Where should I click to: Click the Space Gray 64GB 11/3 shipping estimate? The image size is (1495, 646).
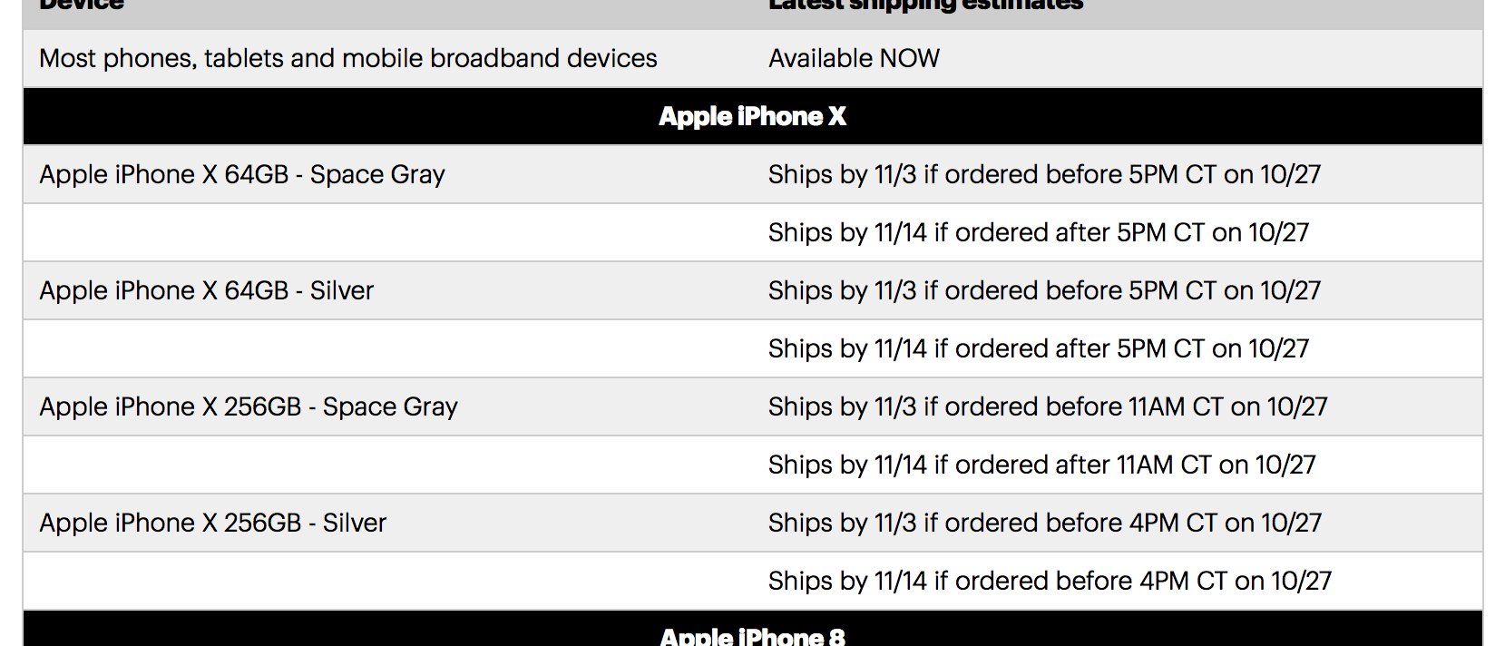[1045, 174]
